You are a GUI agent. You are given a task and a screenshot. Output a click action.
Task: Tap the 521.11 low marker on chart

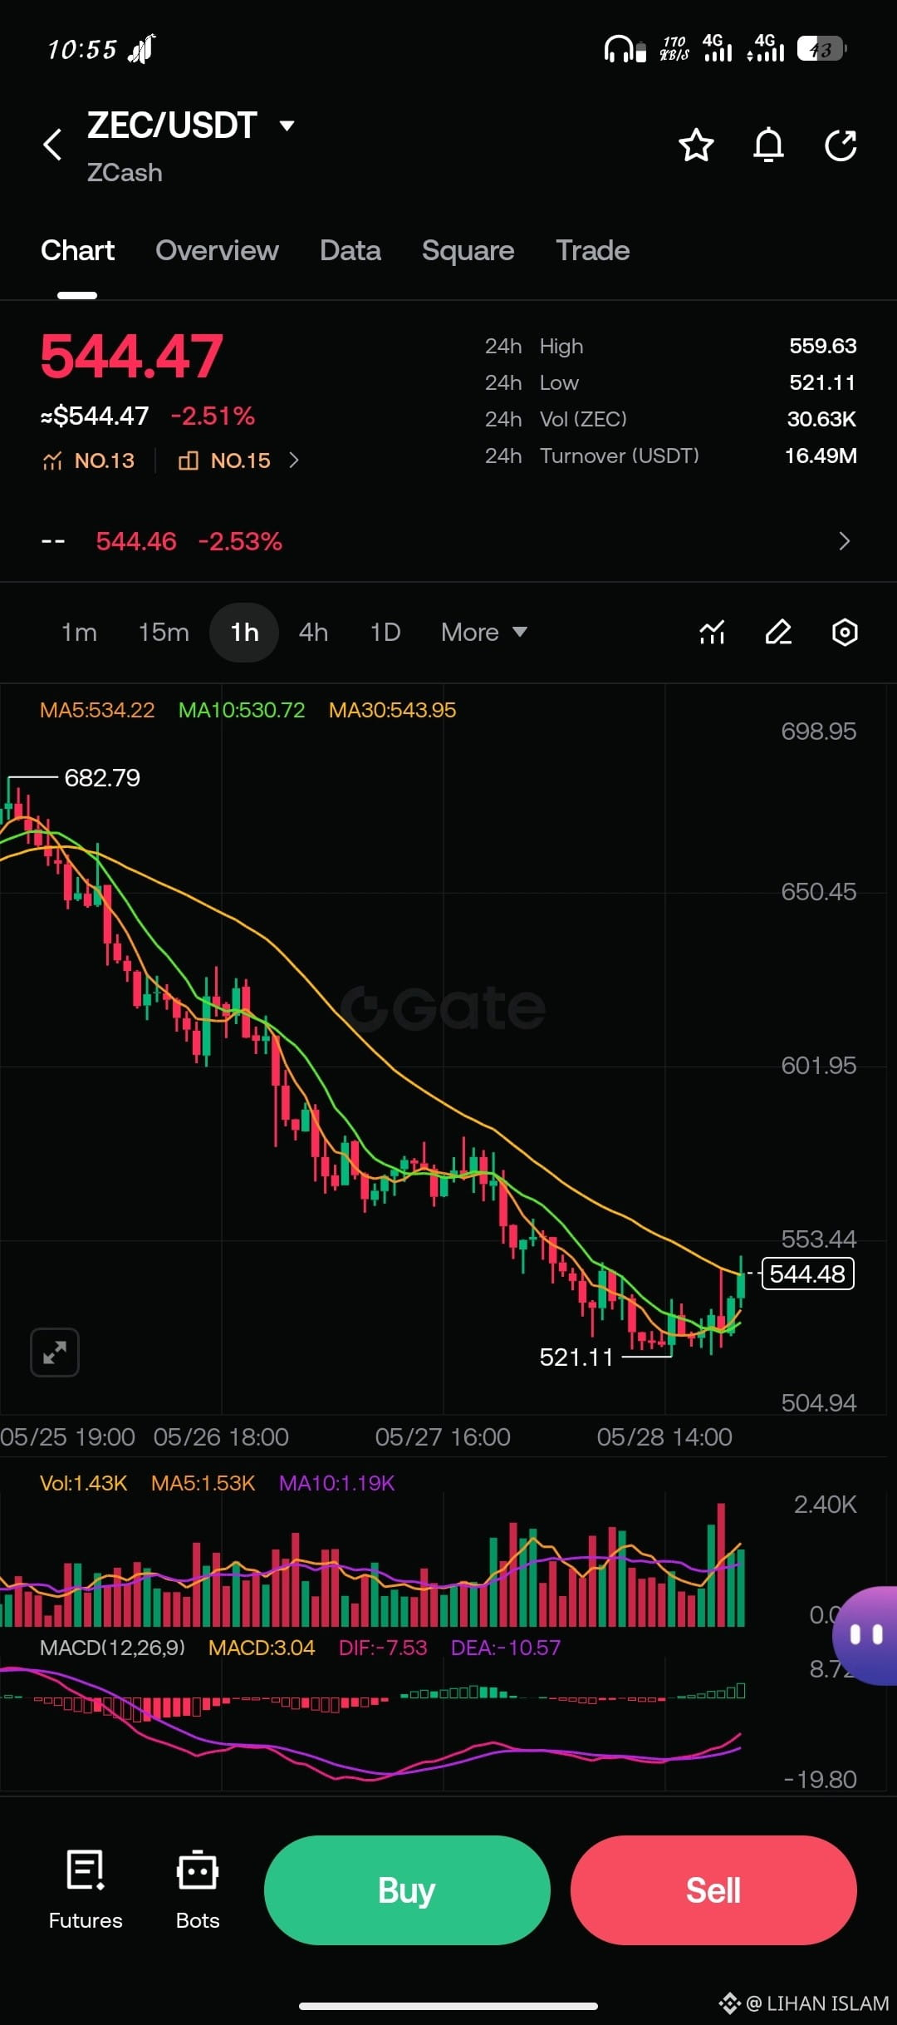point(576,1357)
